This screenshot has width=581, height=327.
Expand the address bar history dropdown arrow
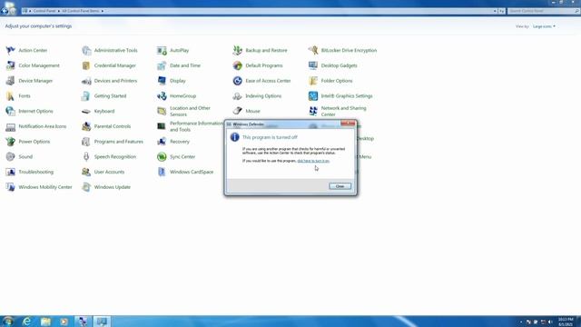[495, 11]
